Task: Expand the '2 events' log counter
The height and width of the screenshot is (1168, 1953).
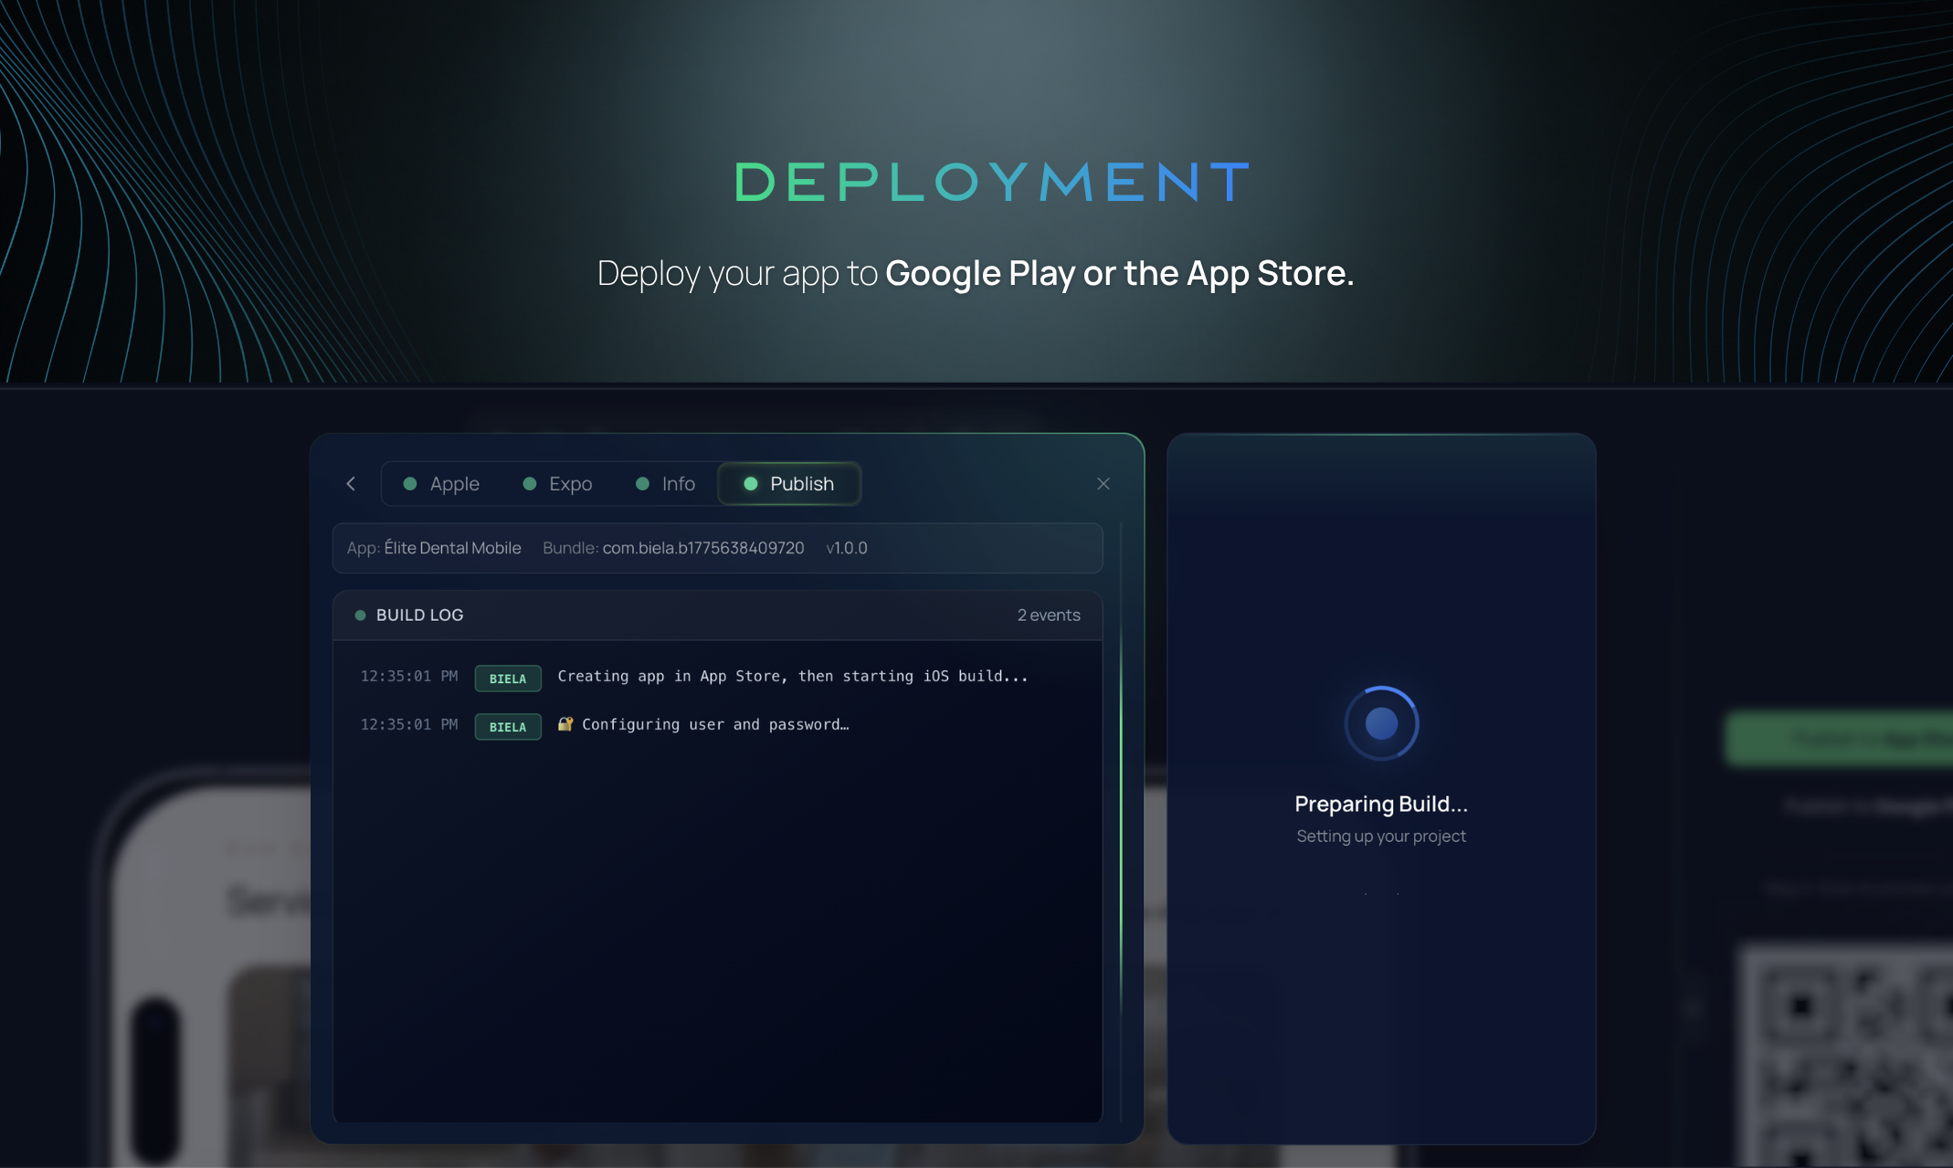Action: pos(1048,615)
